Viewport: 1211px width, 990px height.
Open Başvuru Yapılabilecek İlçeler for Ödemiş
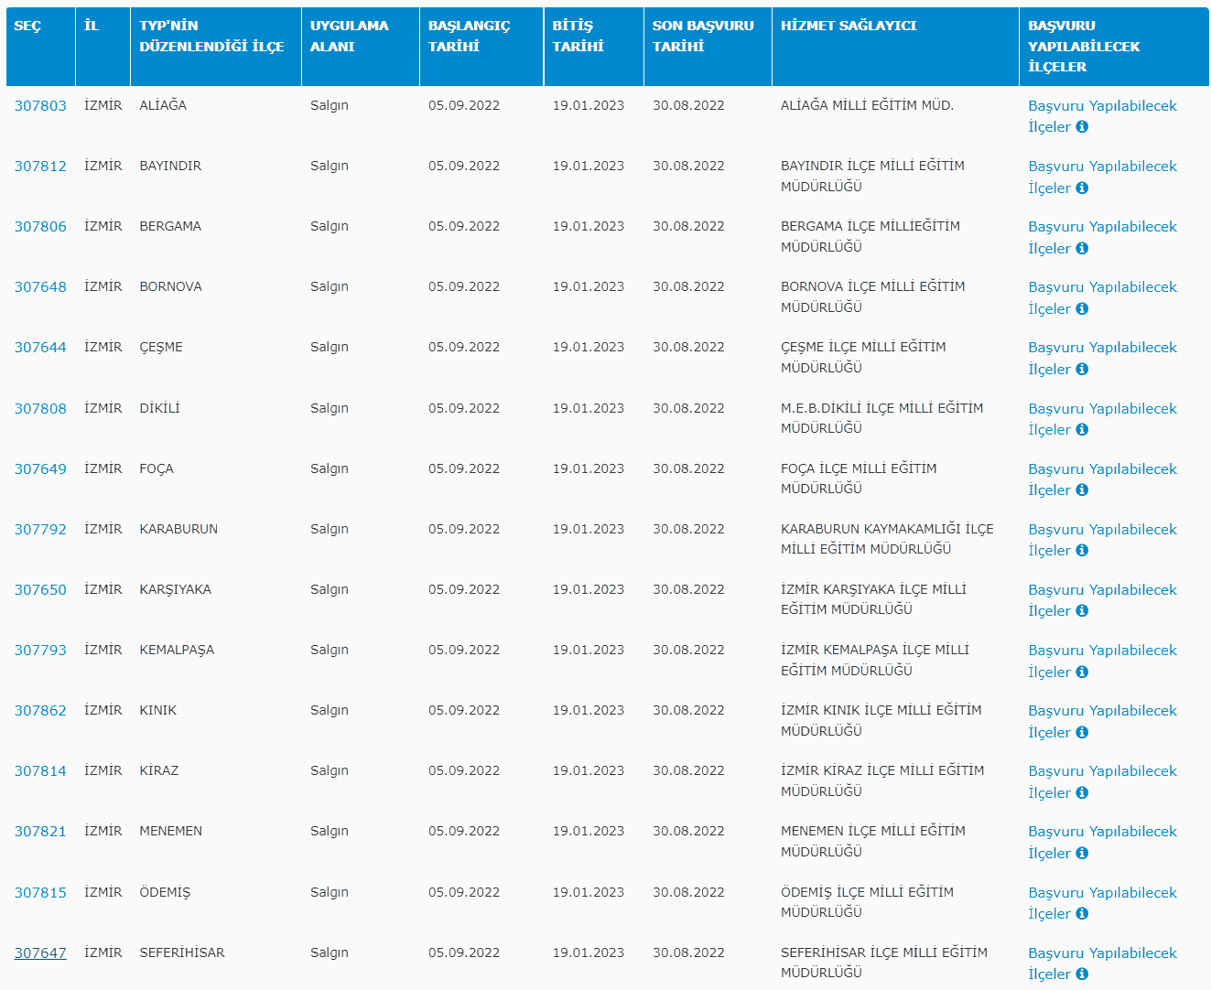(x=1102, y=893)
